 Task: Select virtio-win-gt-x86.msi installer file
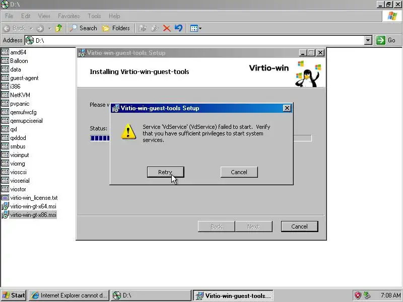[x=29, y=215]
